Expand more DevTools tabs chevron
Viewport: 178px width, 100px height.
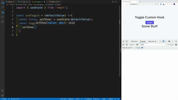(160, 41)
